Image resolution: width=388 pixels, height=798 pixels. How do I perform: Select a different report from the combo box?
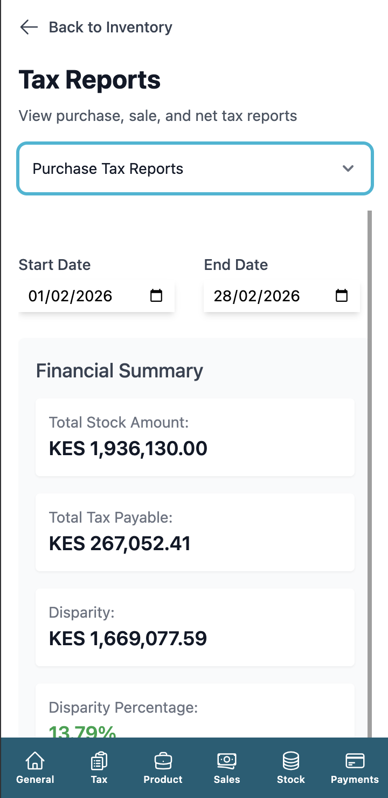pyautogui.click(x=195, y=168)
